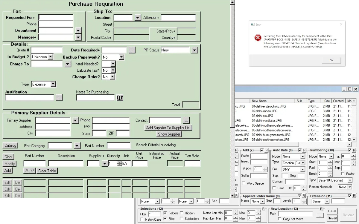Open the Notes To Purchasing book icon
The image size is (359, 224).
coord(120,98)
